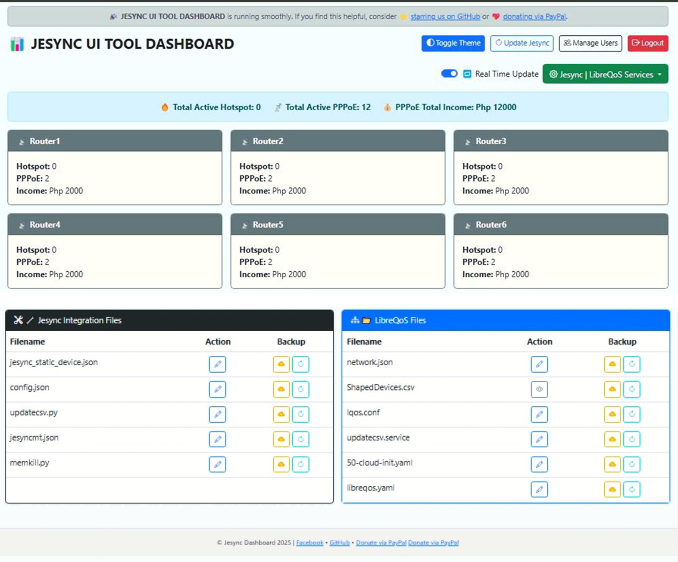Back up 50-cloud-init.yaml with the cloud icon
Image resolution: width=678 pixels, height=562 pixels.
click(x=612, y=464)
